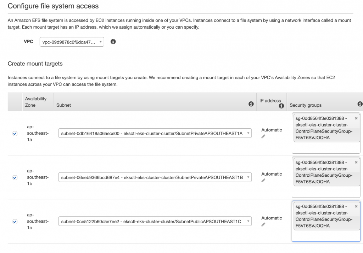Uncheck the ap-southeast-1a mount target checkbox
The width and height of the screenshot is (363, 253).
[15, 134]
